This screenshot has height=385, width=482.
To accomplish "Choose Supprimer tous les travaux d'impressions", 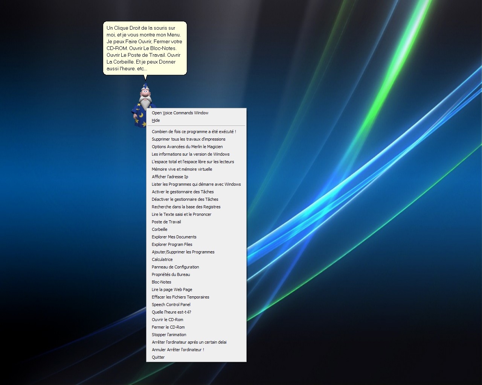I will 196,139.
